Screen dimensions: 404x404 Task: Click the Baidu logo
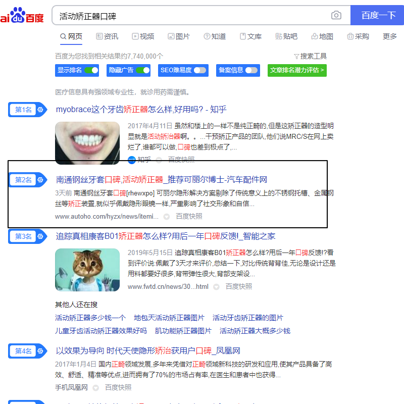22,16
